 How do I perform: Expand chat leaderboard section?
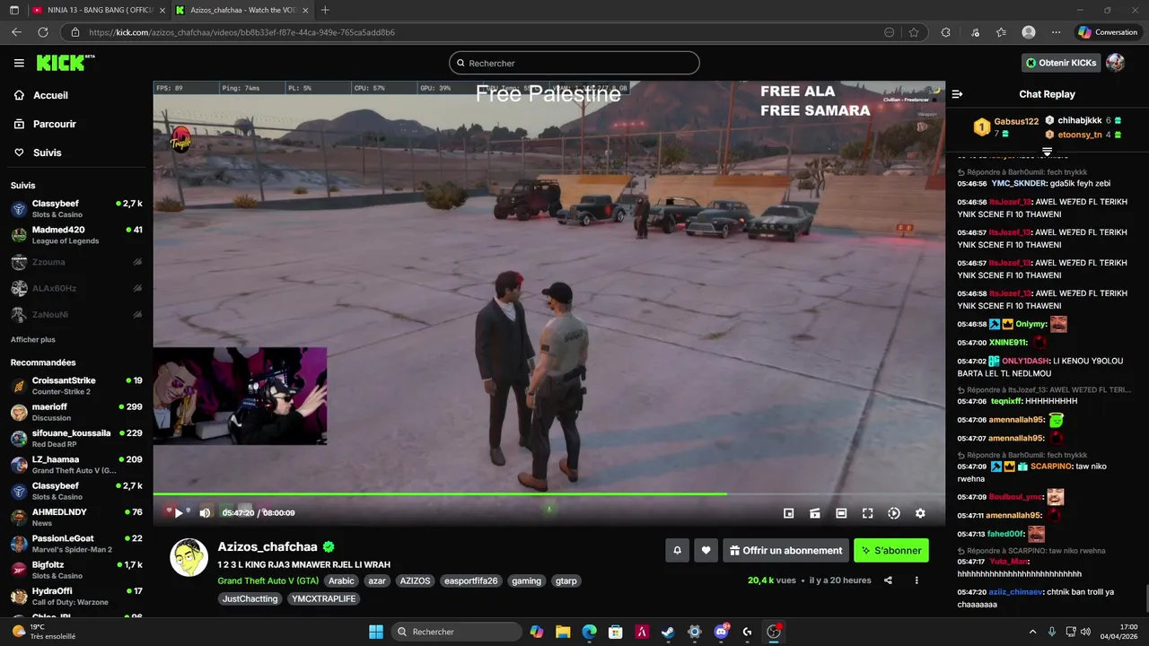pos(1047,152)
